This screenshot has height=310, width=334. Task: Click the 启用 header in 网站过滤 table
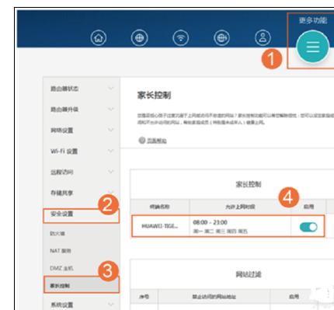click(294, 296)
